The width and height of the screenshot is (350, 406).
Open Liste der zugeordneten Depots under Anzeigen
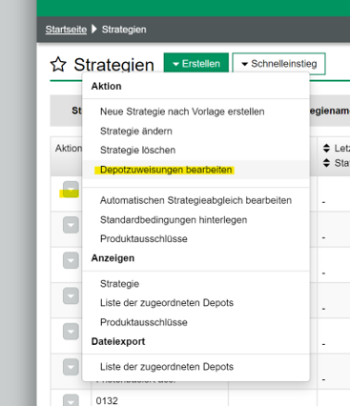coord(167,303)
